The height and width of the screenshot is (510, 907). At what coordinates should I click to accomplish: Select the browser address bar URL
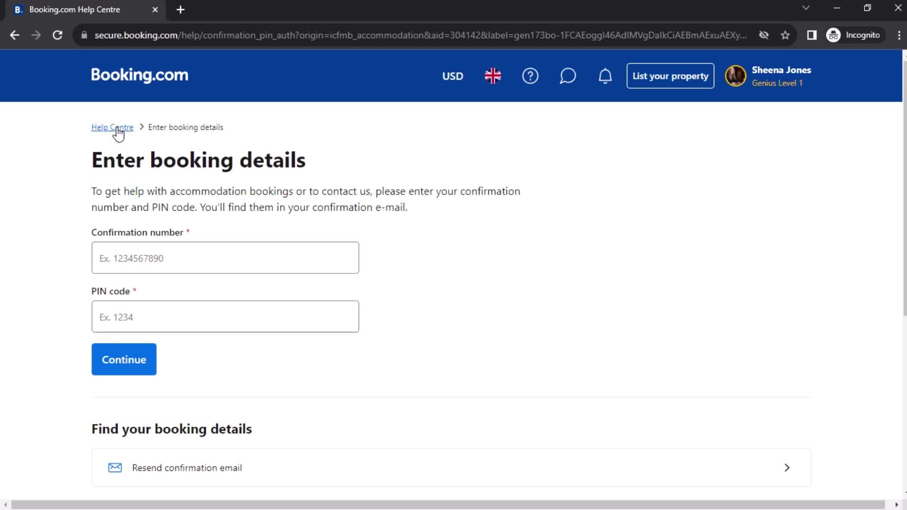click(x=420, y=35)
